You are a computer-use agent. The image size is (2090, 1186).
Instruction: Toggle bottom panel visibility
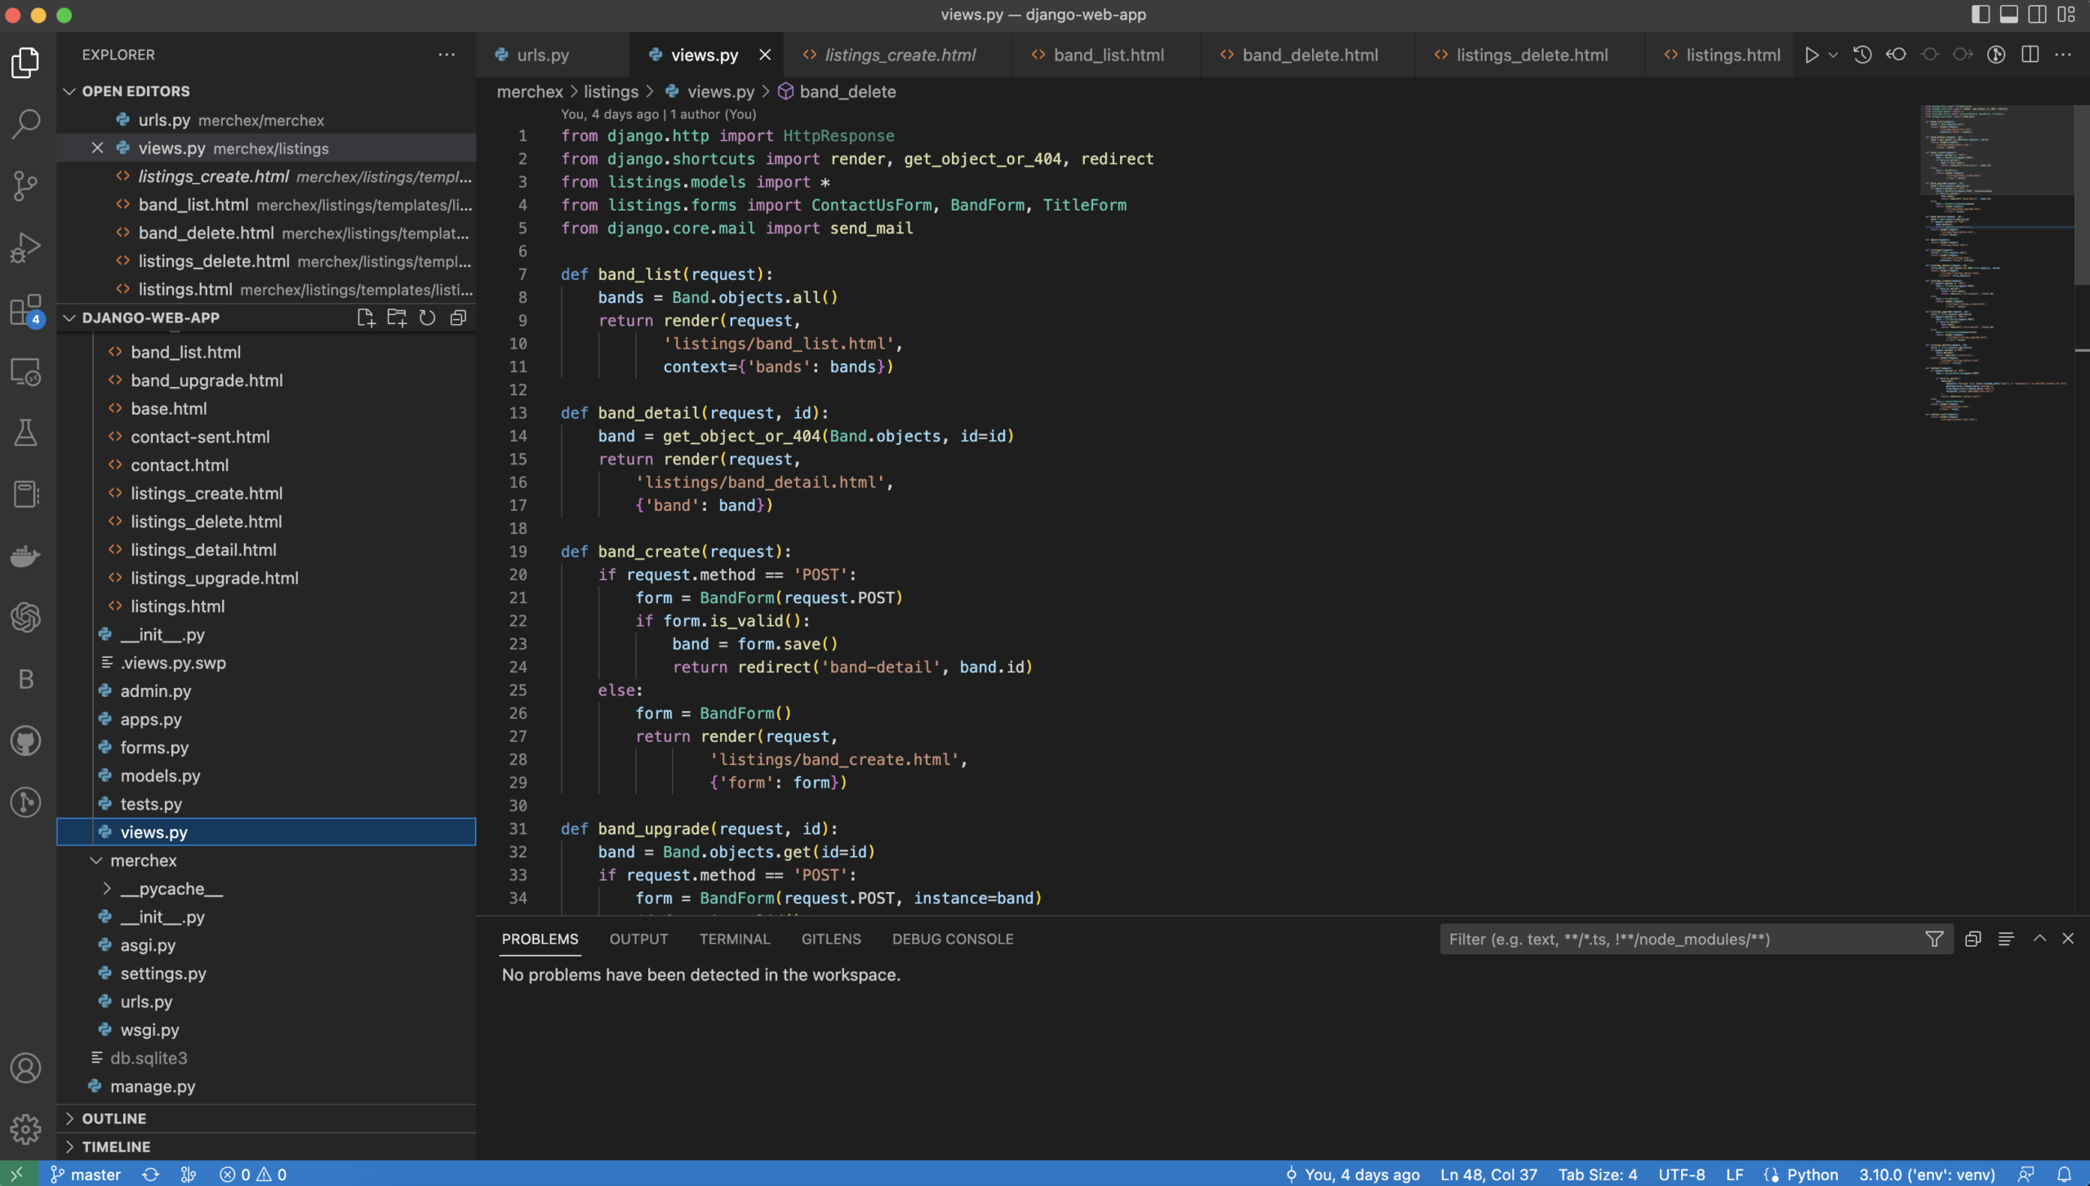pos(2008,14)
